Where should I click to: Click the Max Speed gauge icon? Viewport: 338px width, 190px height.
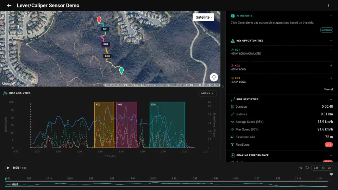point(232,129)
